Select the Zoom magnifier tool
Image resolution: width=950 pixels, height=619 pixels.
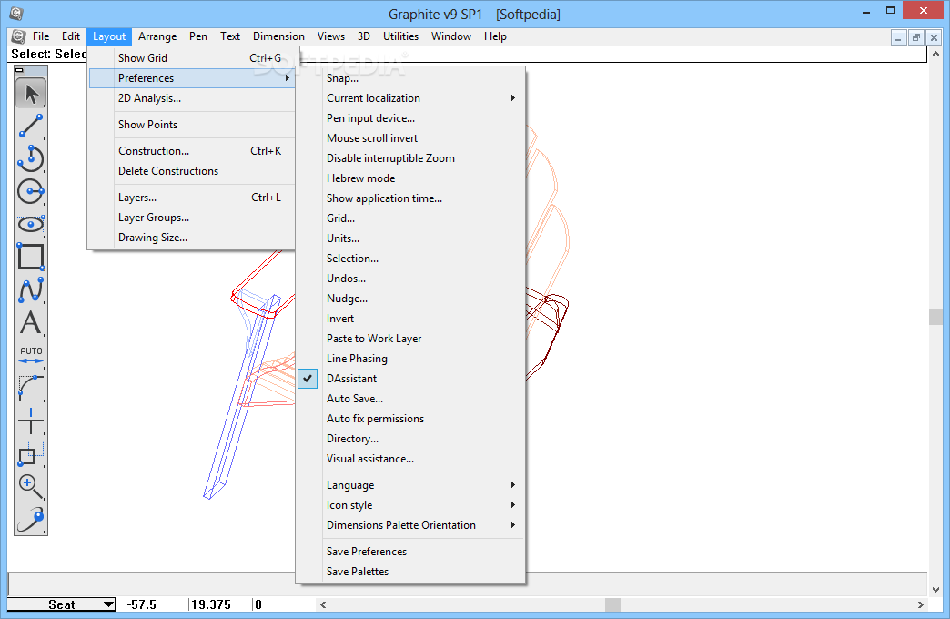31,486
